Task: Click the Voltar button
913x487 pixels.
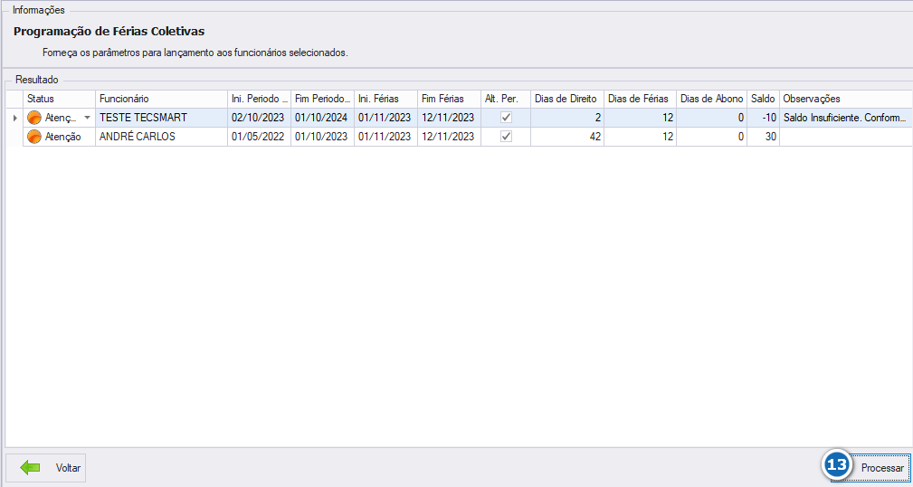Action: coord(46,468)
